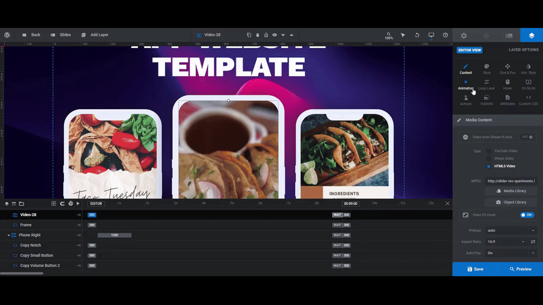Click the timeline horizontal scrollbar

click(x=22, y=273)
